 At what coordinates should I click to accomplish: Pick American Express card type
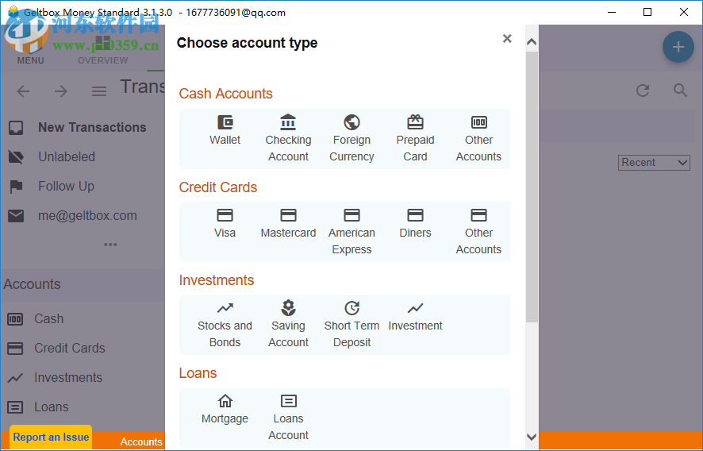pos(351,231)
